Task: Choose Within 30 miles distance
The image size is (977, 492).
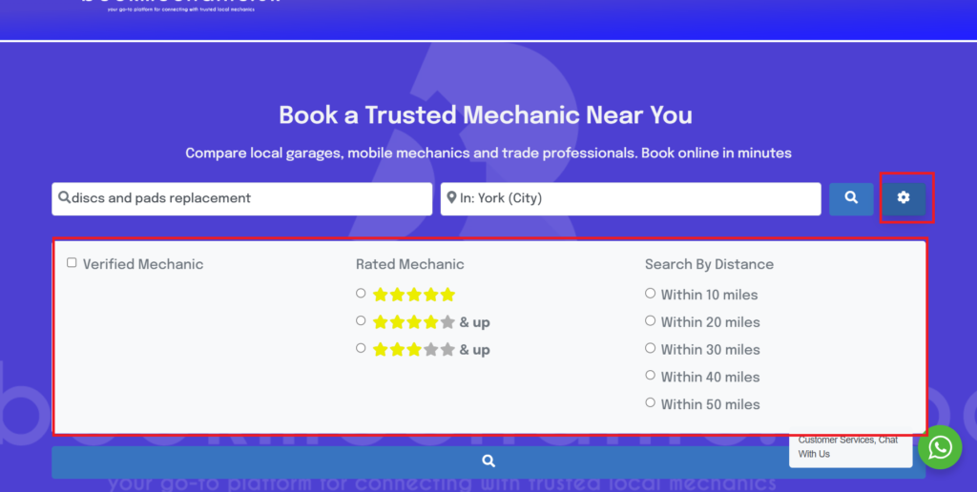Action: pos(650,349)
